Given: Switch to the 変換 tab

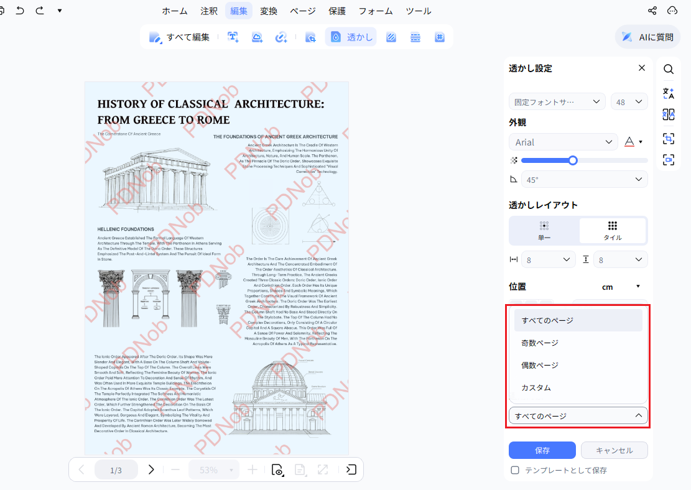Looking at the screenshot, I should tap(269, 11).
